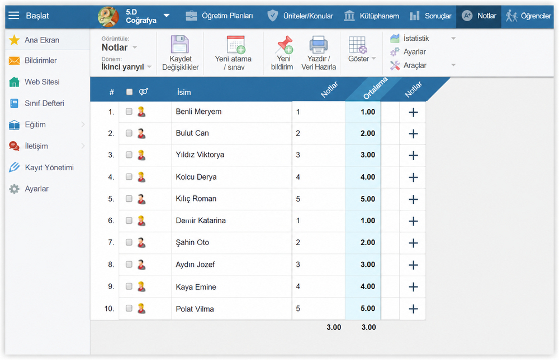
Task: Open Yeni atama / sınav calendar icon
Action: tap(236, 45)
